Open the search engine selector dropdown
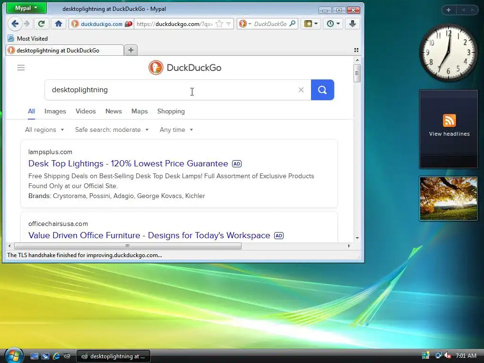Image resolution: width=484 pixels, height=363 pixels. coord(245,24)
